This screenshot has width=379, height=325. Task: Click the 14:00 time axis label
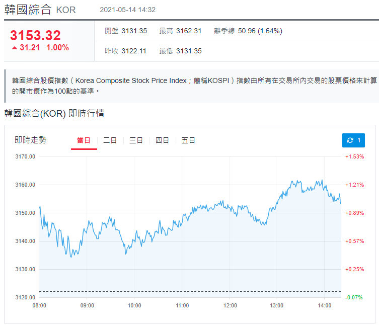[324, 306]
